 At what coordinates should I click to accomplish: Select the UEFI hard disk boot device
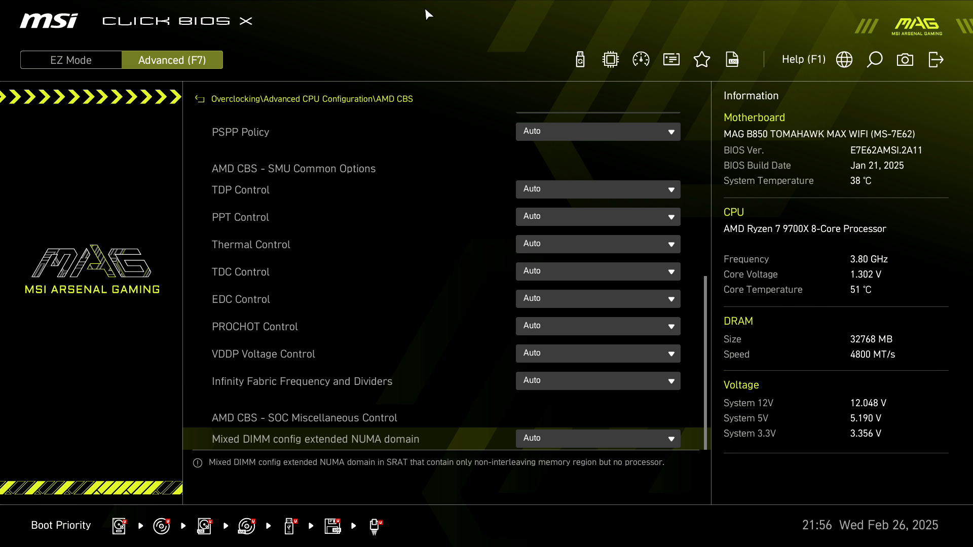119,526
